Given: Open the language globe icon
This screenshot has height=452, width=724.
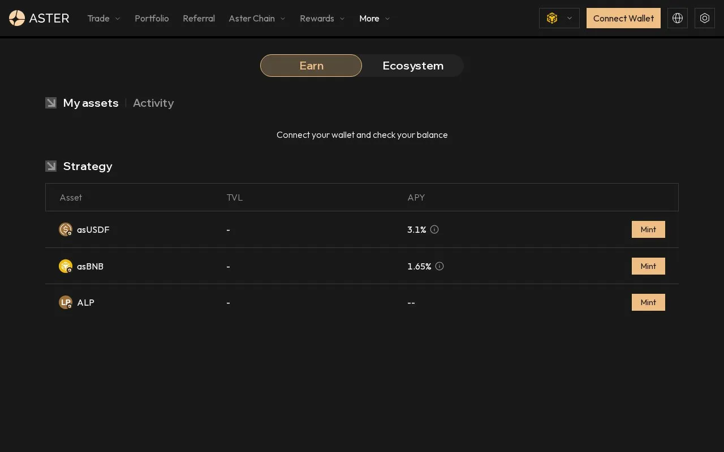Looking at the screenshot, I should click(x=678, y=18).
